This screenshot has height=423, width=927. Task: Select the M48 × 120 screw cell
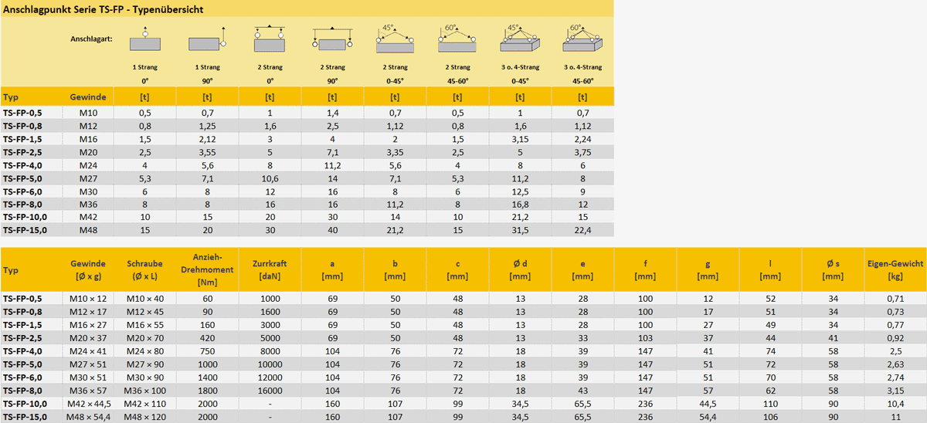[x=144, y=417]
